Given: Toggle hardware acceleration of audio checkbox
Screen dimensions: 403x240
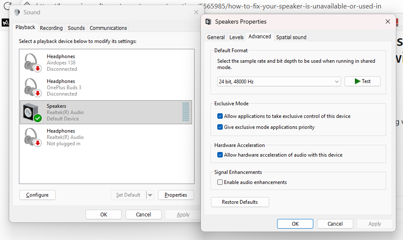Looking at the screenshot, I should (x=220, y=155).
